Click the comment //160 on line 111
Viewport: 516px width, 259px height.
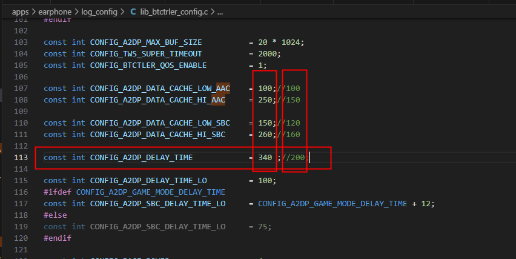289,135
